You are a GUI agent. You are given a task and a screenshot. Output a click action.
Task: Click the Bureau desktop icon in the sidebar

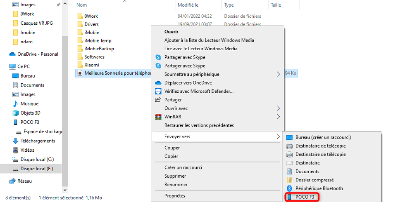(16, 76)
